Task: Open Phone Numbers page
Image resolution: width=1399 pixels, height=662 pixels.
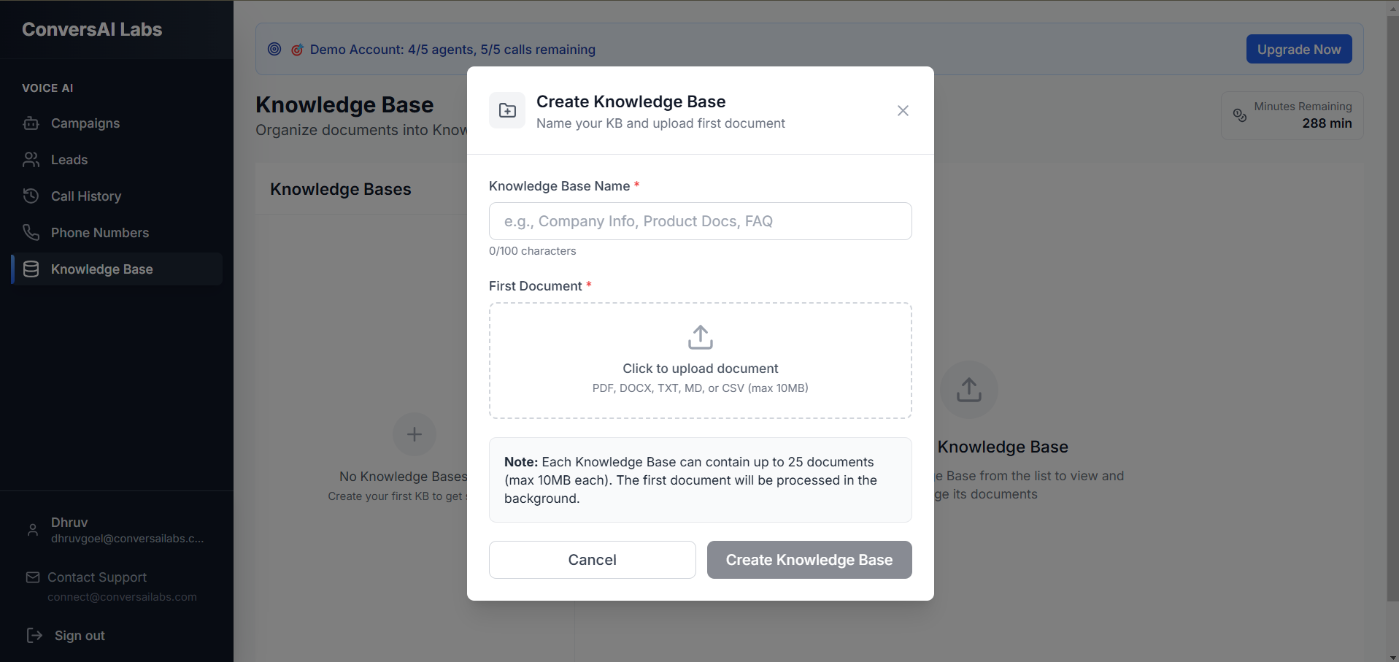Action: point(117,233)
